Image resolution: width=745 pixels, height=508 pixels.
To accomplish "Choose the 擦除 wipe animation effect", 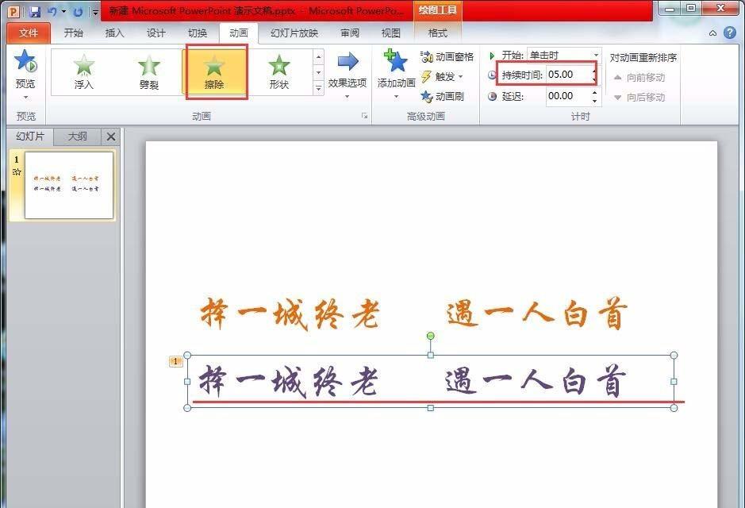I will [214, 72].
